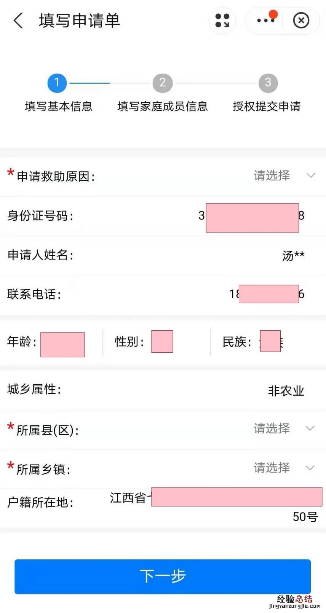This screenshot has height=613, width=326.
Task: Go to 授权提交申请 step label
Action: [267, 106]
